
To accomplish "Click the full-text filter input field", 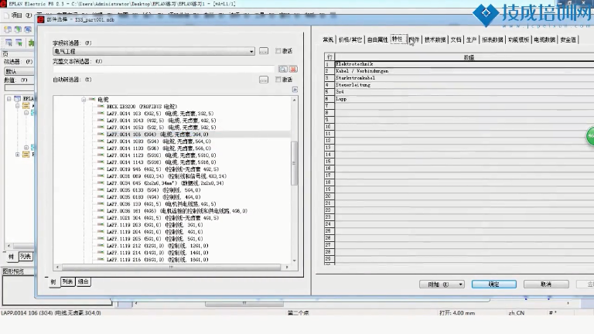I will (x=164, y=69).
